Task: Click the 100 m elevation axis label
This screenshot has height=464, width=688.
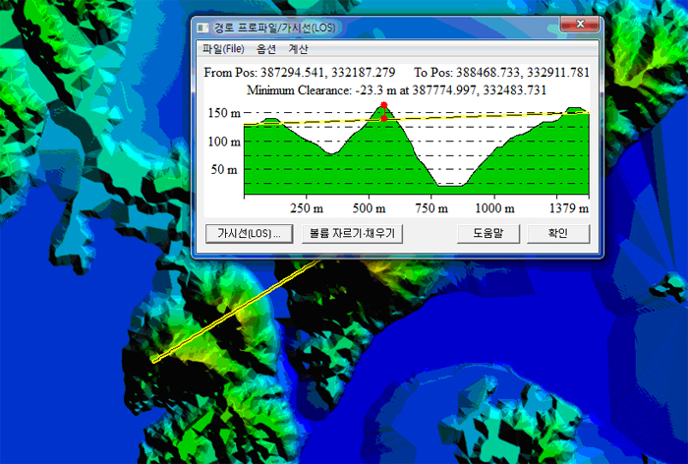Action: [224, 142]
